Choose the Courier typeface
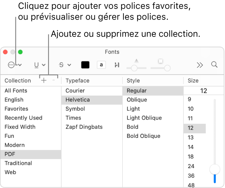The height and width of the screenshot is (188, 225). [x=75, y=91]
